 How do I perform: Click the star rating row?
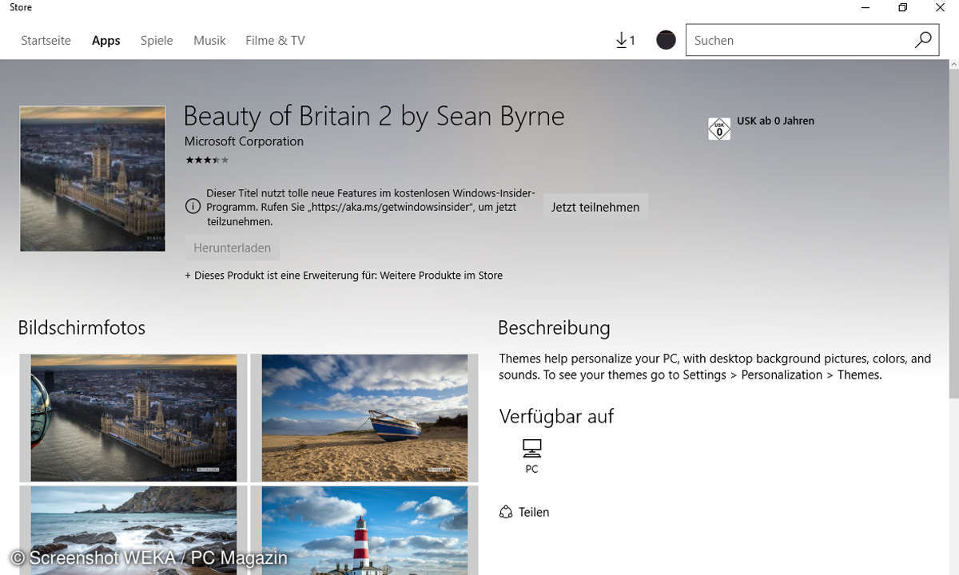[207, 160]
